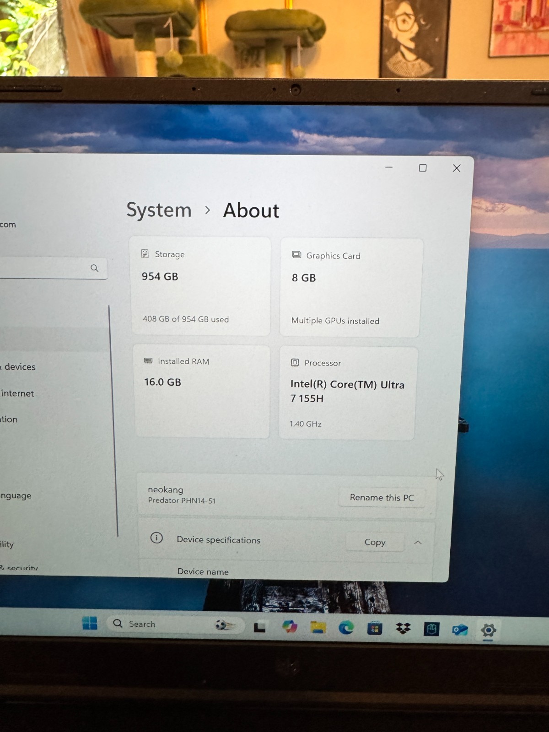Select the language sidebar item
This screenshot has width=549, height=732.
point(16,496)
